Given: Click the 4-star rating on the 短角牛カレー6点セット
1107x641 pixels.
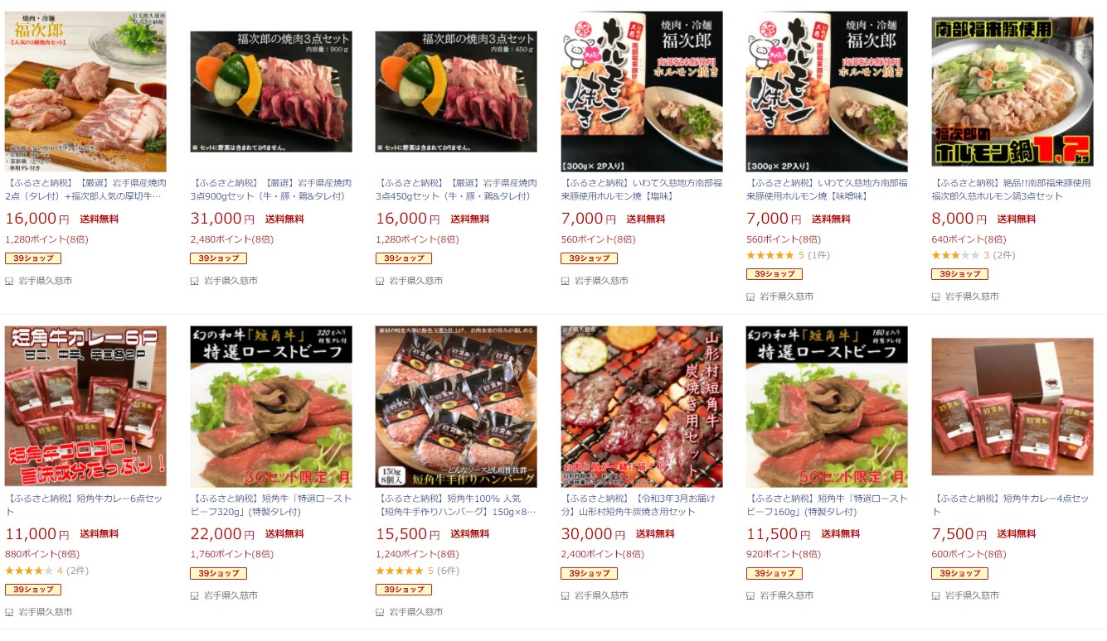Looking at the screenshot, I should [x=28, y=571].
